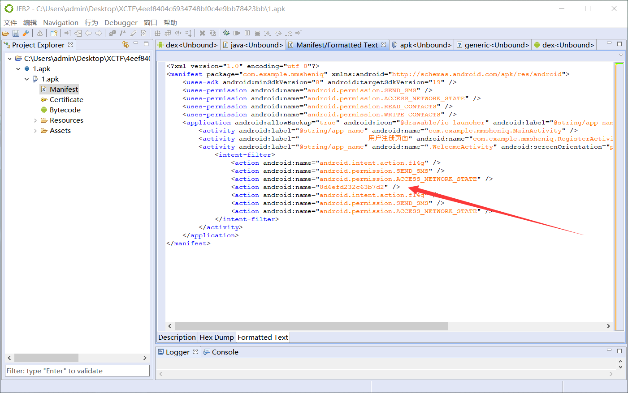
Task: Click the wrench settings toolbar icon
Action: (x=26, y=33)
